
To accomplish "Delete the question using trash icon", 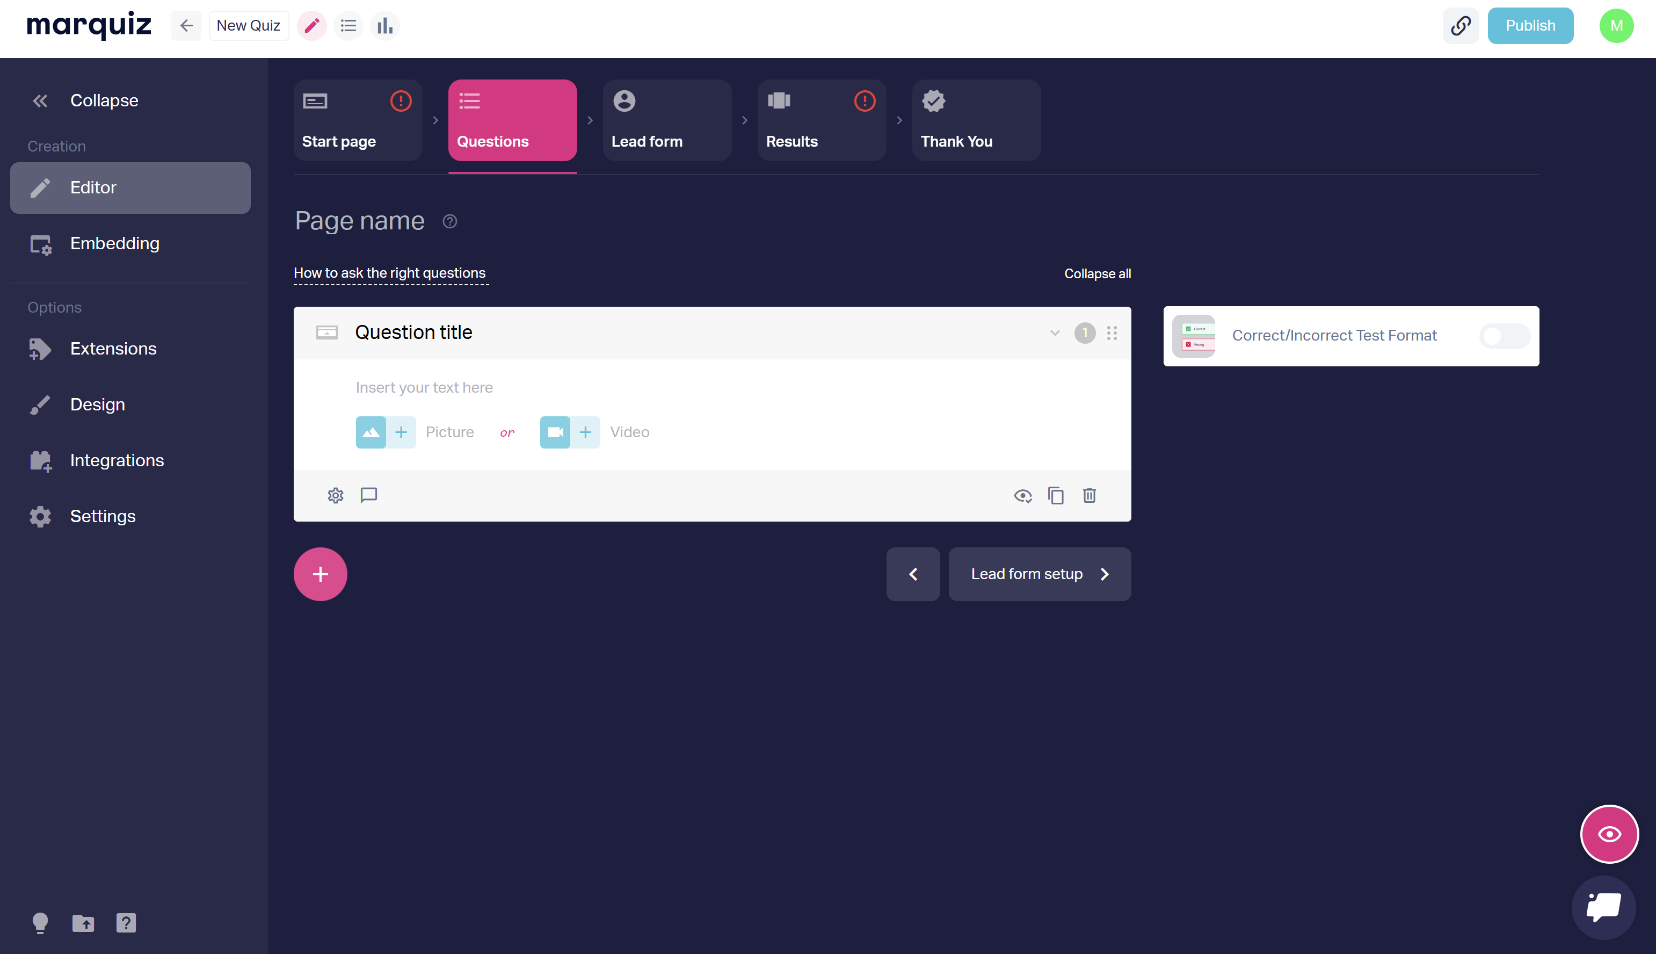I will [x=1089, y=495].
